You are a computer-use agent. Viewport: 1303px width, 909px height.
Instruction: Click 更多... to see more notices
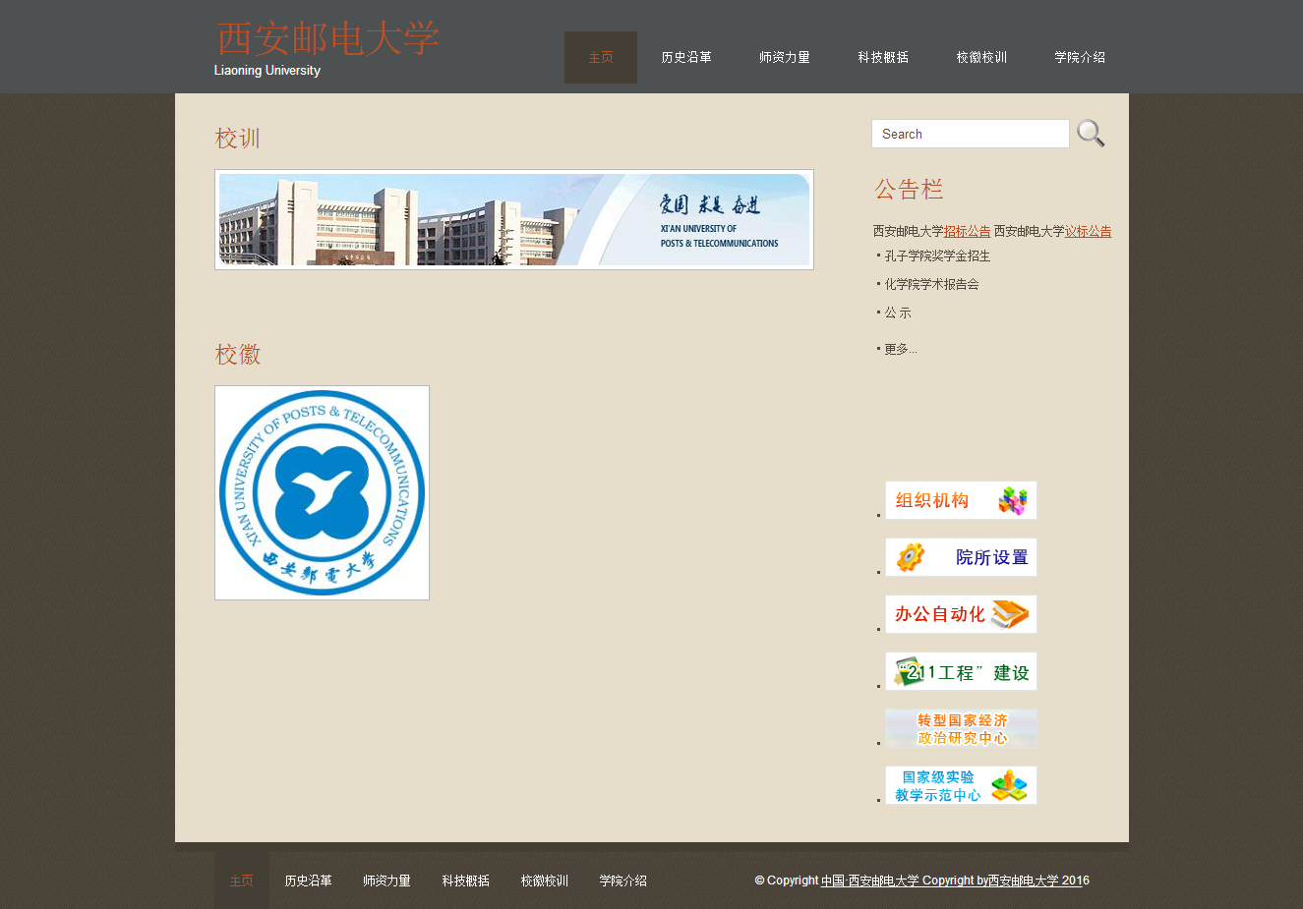click(900, 350)
